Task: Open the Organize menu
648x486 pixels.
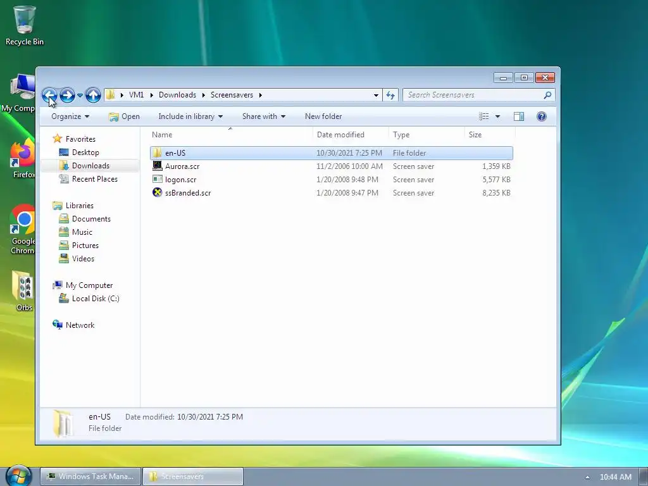Action: coord(70,116)
